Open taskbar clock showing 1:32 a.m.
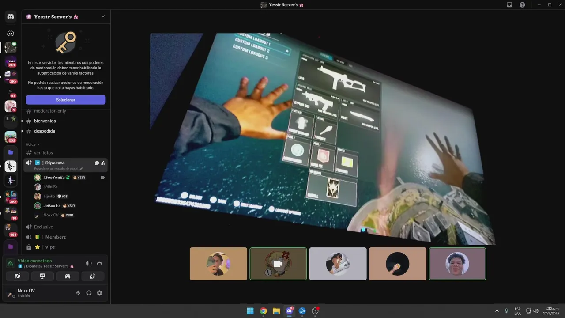The image size is (565, 318). [550, 311]
